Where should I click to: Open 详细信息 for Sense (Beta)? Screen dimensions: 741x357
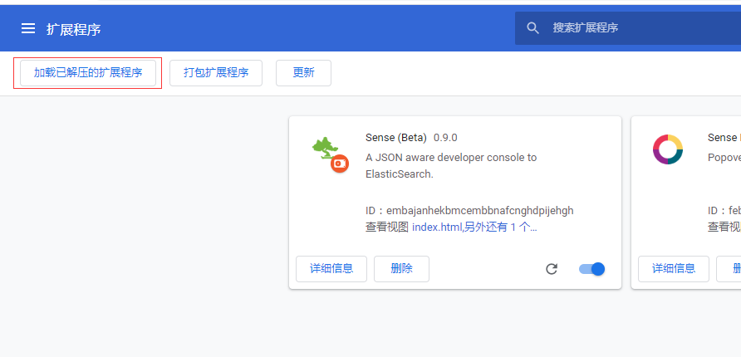pos(331,269)
